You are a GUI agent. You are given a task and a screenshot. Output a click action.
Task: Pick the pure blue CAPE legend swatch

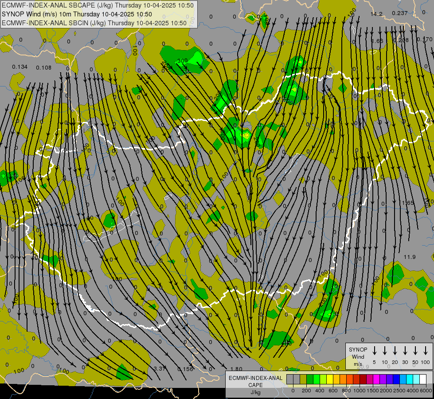click(x=396, y=379)
